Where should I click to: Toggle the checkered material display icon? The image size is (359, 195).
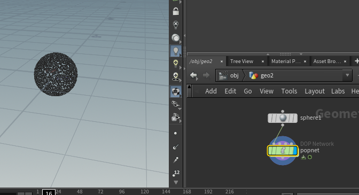[176, 91]
